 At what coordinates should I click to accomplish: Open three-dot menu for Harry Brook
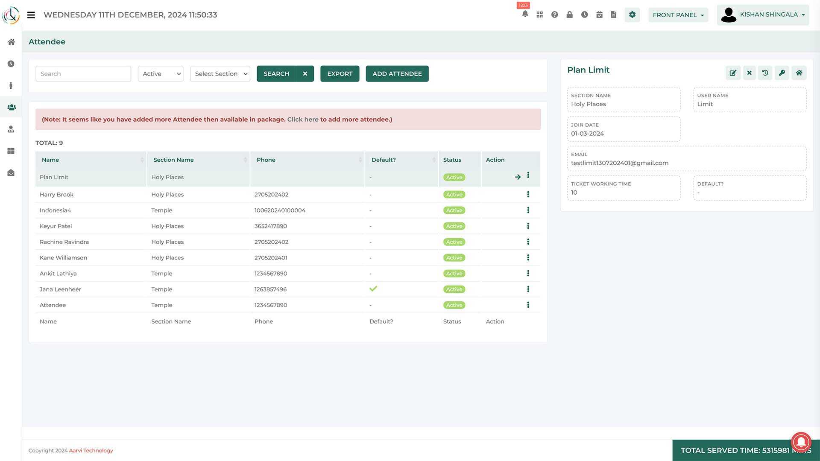click(528, 195)
